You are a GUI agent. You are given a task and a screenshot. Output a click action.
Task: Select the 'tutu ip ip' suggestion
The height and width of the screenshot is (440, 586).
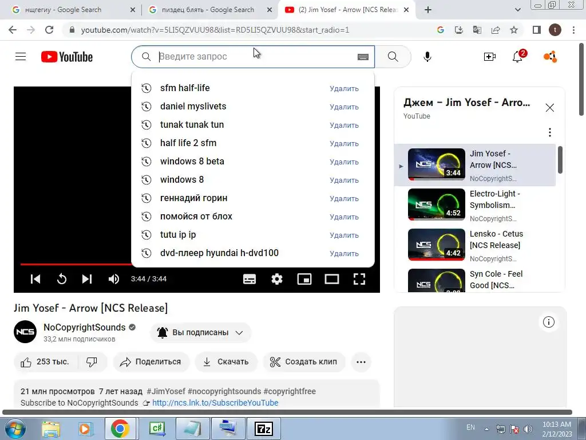252,234
